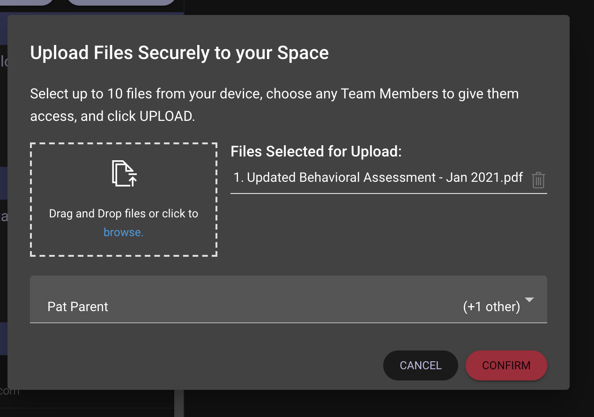Click the underline beneath the selected file name
Viewport: 594px width, 417px height.
pos(388,193)
